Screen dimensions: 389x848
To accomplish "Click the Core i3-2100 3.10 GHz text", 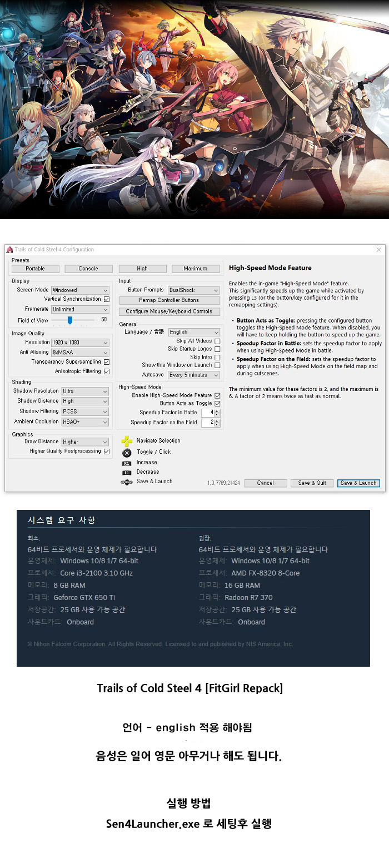I will (96, 573).
